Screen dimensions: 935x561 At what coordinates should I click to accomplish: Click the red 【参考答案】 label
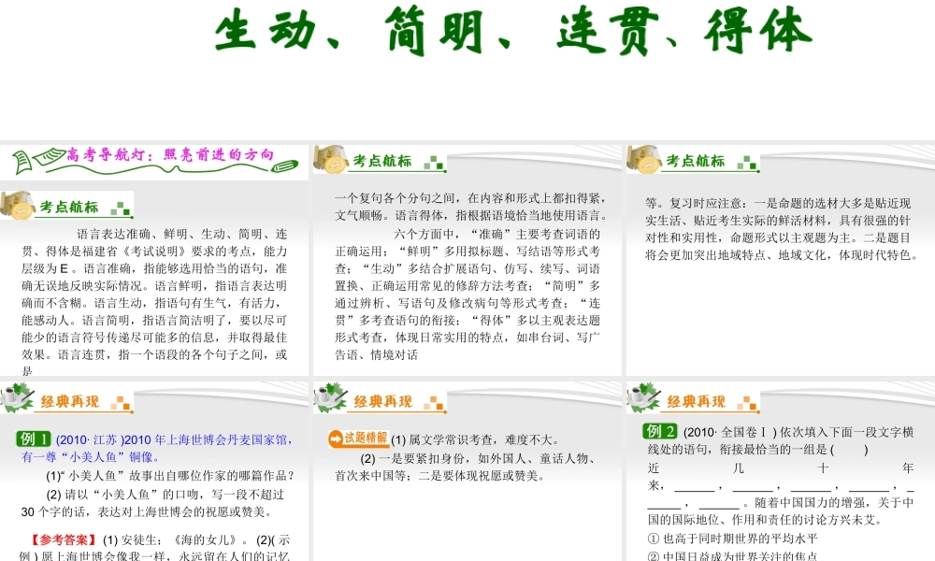pos(64,540)
